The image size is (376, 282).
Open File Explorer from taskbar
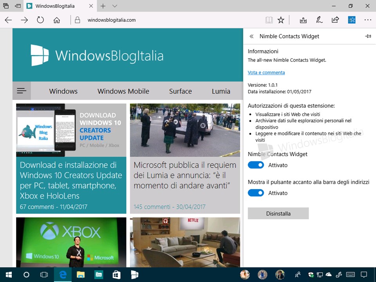coord(81,275)
